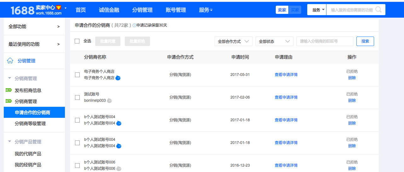
Task: Click blue Wangwang icon for 电子商务个人商店
Action: point(118,78)
